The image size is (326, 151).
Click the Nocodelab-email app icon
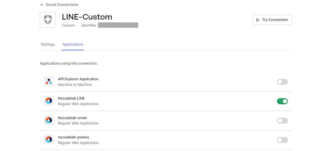pyautogui.click(x=49, y=120)
